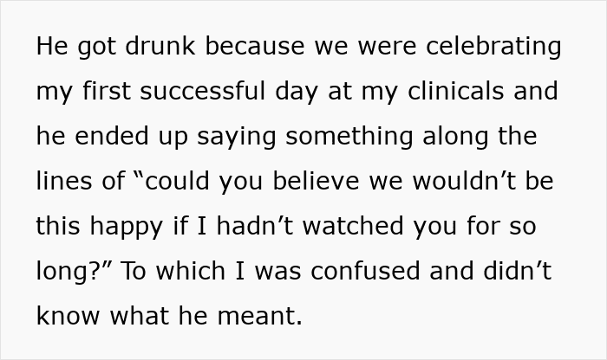Place cursor on the word "happy"
This screenshot has width=607, height=360.
coord(127,227)
